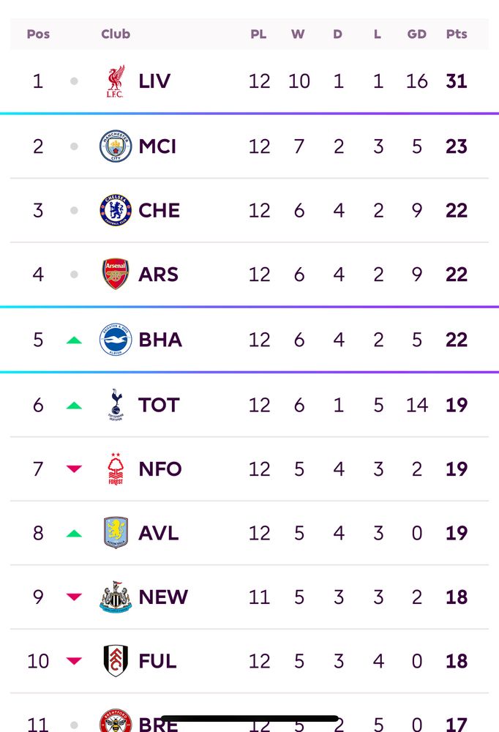Open Chelsea via its badge
Image resolution: width=499 pixels, height=732 pixels.
tap(116, 210)
